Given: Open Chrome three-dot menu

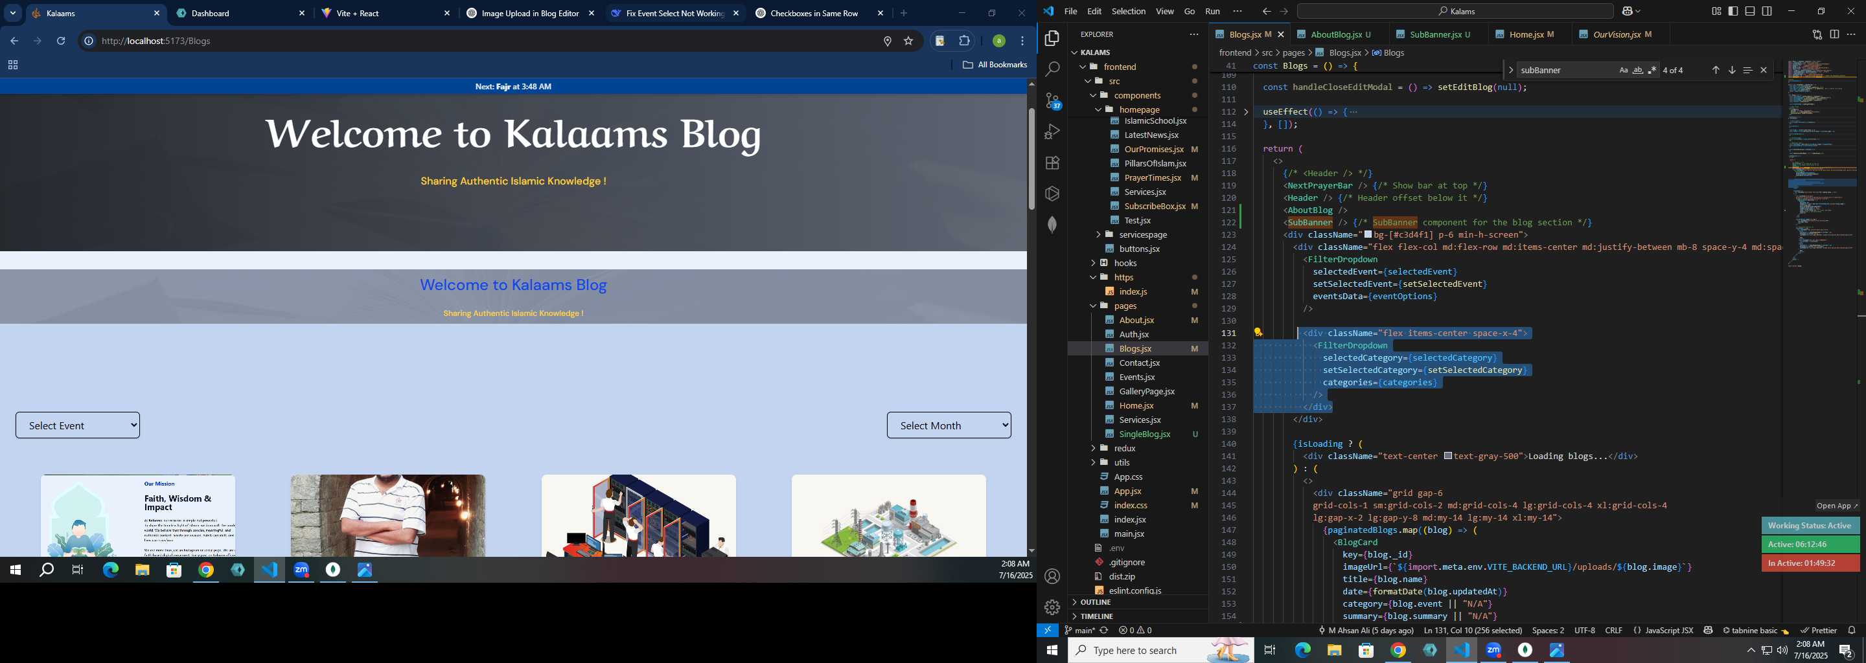Looking at the screenshot, I should (1023, 41).
